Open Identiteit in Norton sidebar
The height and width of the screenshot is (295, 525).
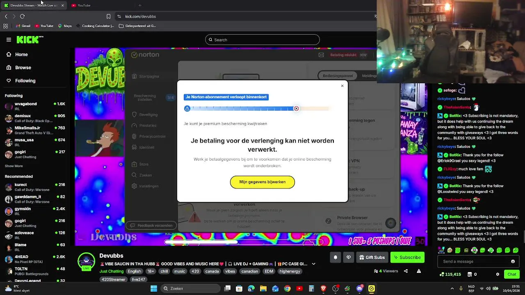(143, 147)
